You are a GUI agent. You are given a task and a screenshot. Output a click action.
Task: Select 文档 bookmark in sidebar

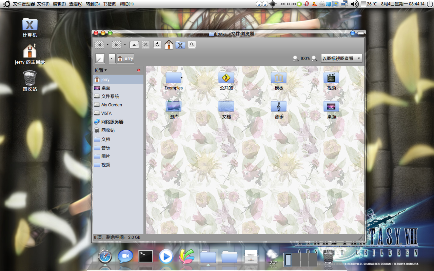(118, 139)
